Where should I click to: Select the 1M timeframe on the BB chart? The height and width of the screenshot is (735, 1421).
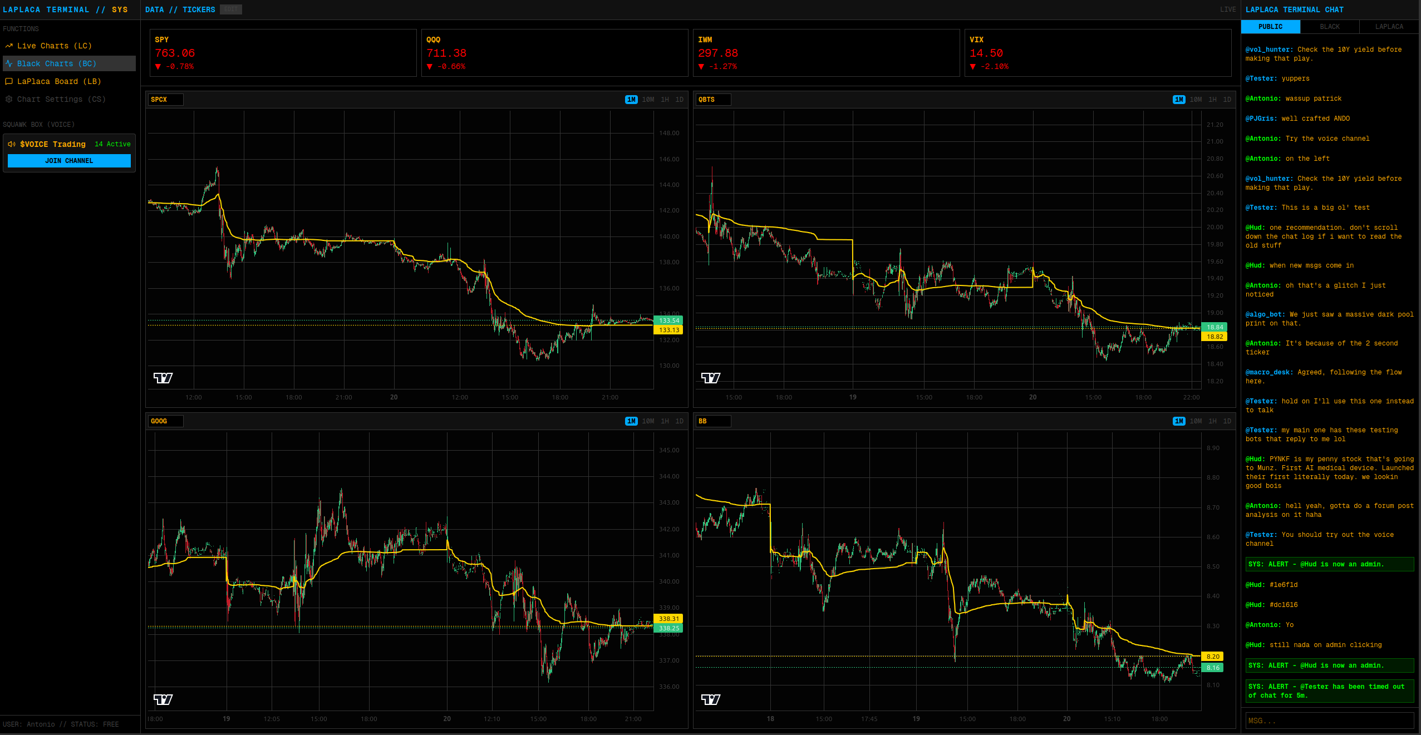point(1179,421)
